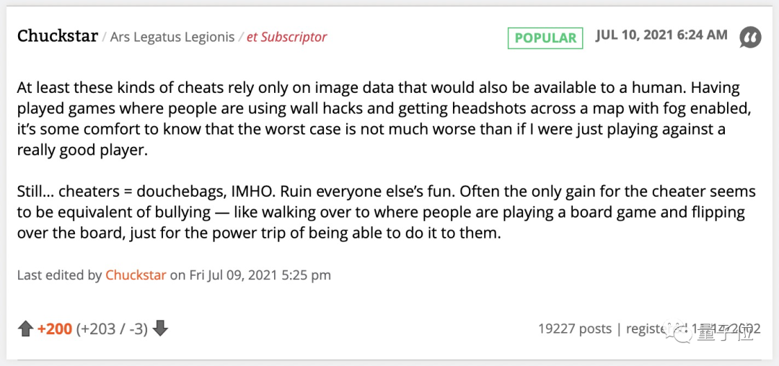Click the "19227 posts" count
Screen dimensions: 779x366
coord(574,329)
